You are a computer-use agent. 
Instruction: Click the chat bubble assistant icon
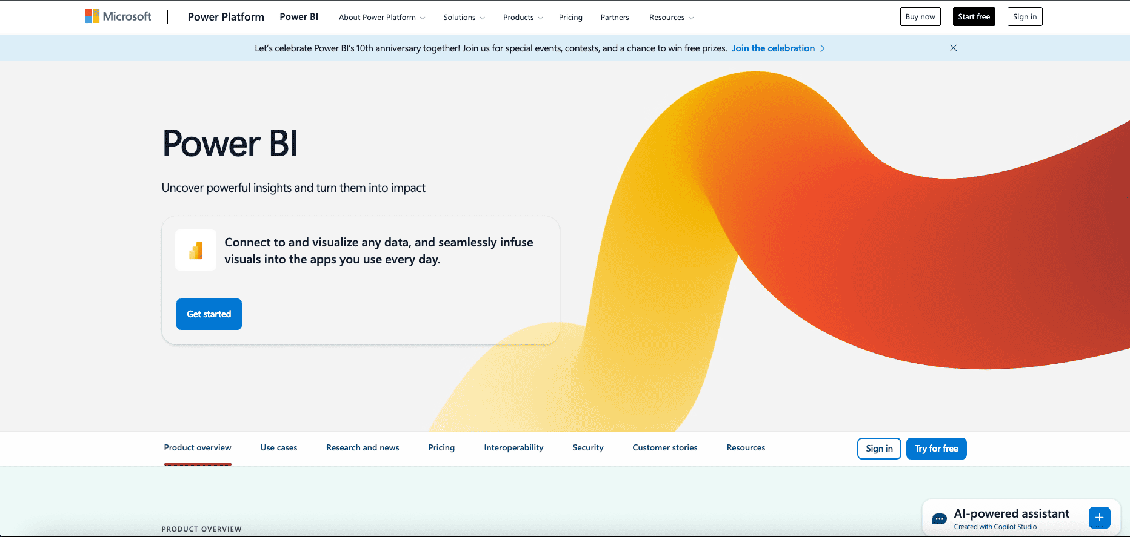[939, 519]
